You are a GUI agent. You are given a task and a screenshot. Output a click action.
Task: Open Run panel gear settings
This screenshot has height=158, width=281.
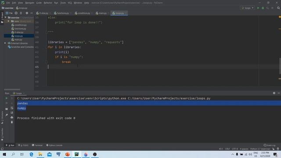click(274, 93)
